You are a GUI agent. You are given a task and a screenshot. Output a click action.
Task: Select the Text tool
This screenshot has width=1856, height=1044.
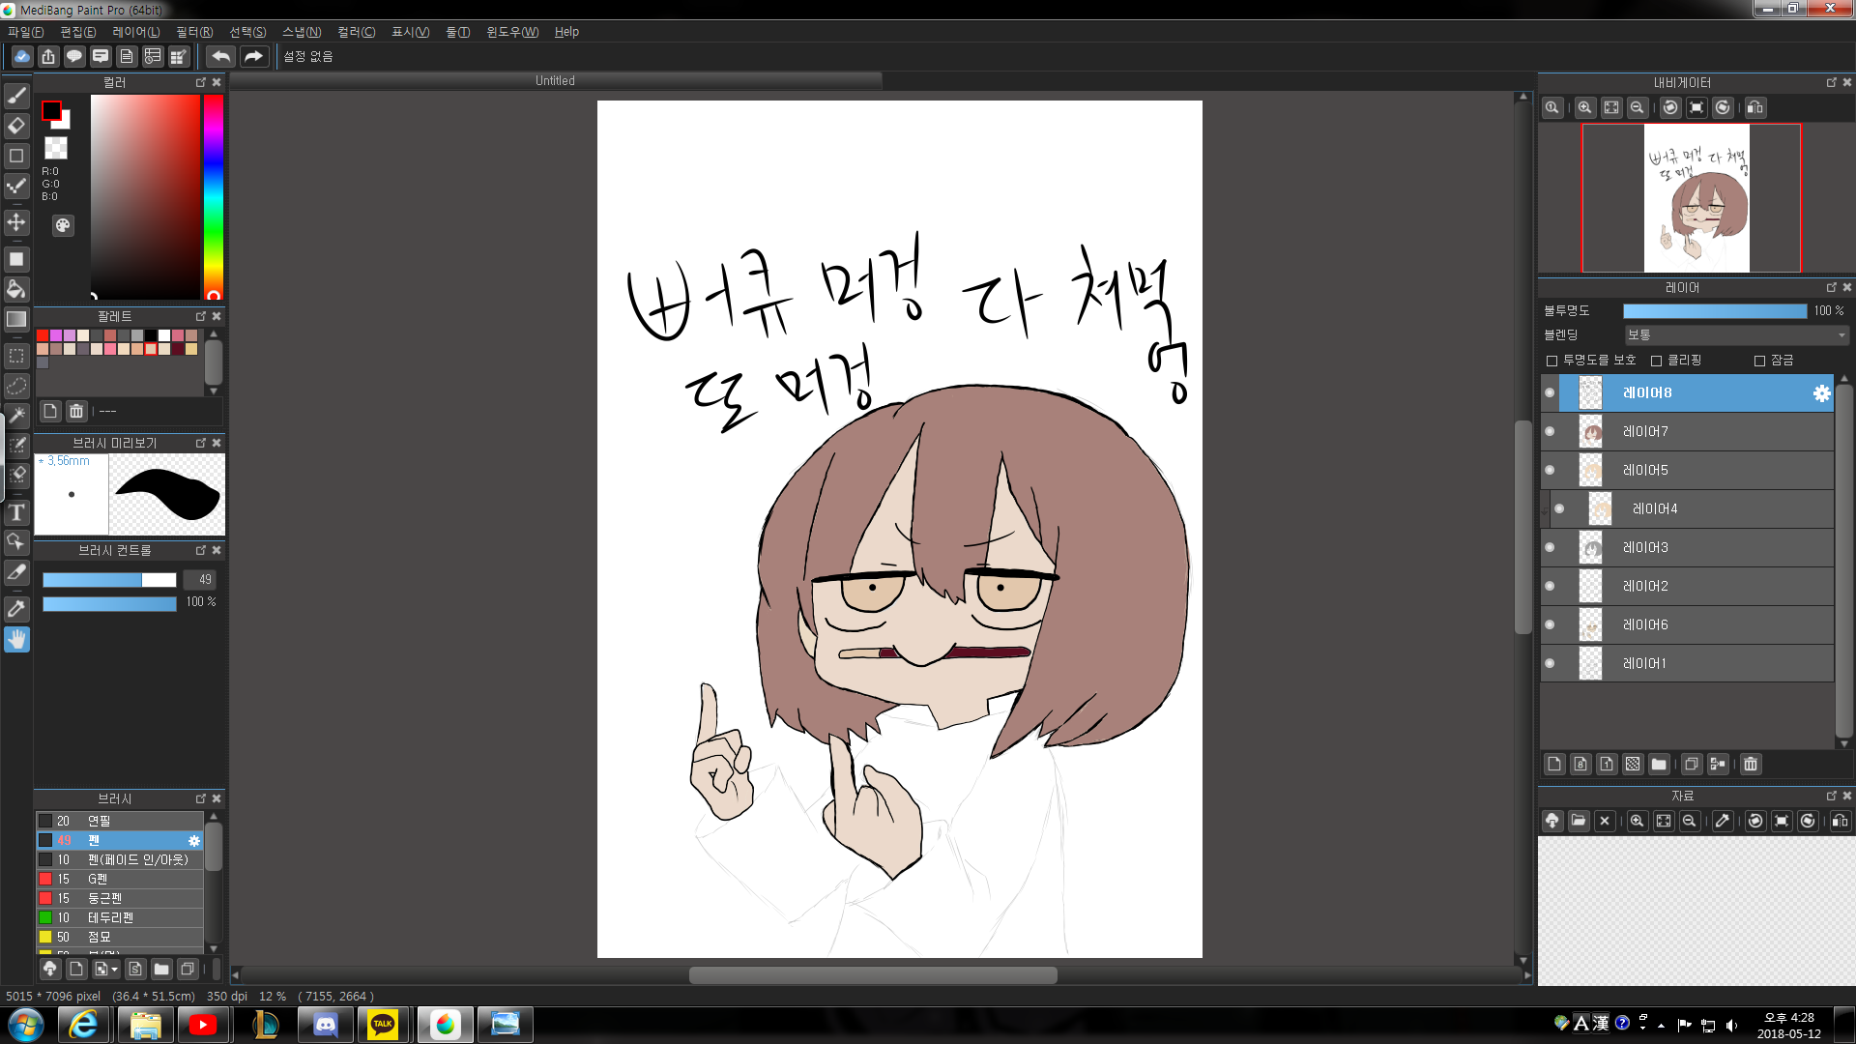(16, 512)
